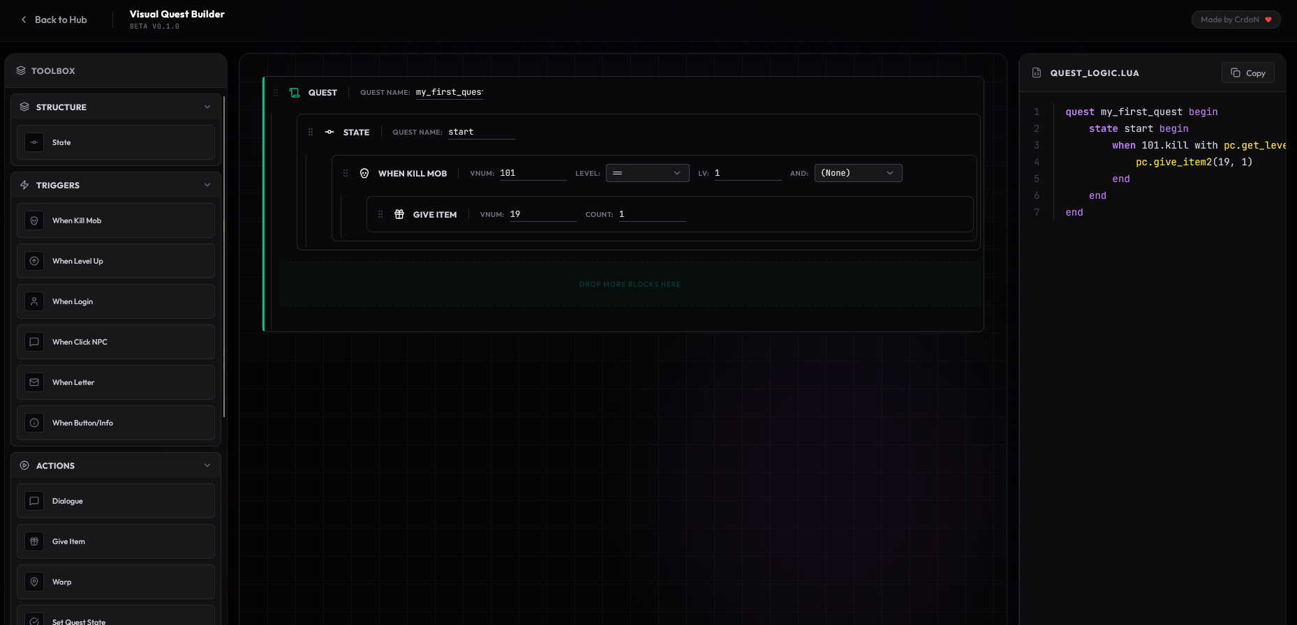Click the Warp map pin icon
1297x625 pixels.
pos(34,582)
